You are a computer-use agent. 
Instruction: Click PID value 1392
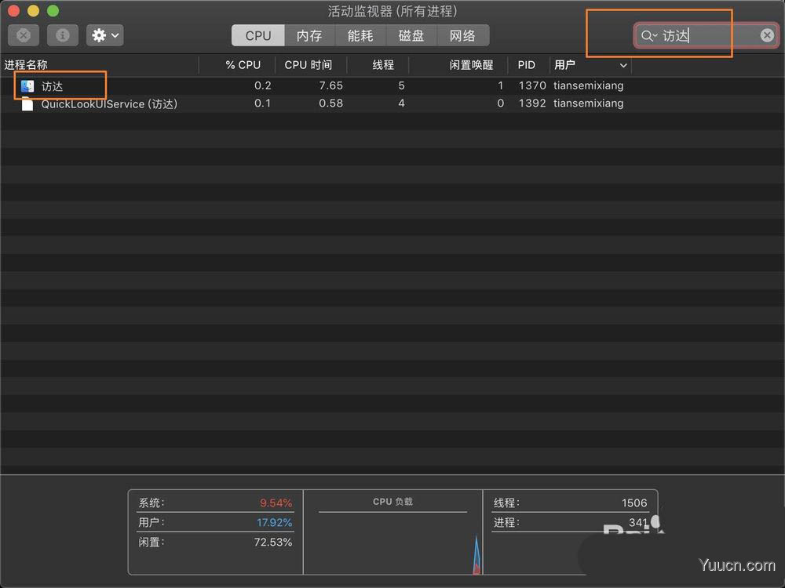pyautogui.click(x=532, y=103)
